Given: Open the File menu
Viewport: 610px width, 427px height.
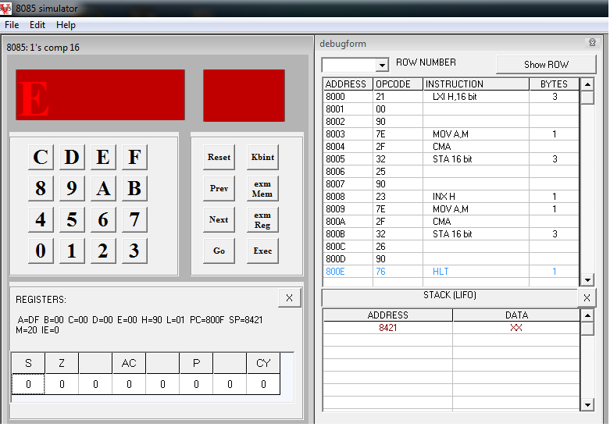Looking at the screenshot, I should point(12,25).
